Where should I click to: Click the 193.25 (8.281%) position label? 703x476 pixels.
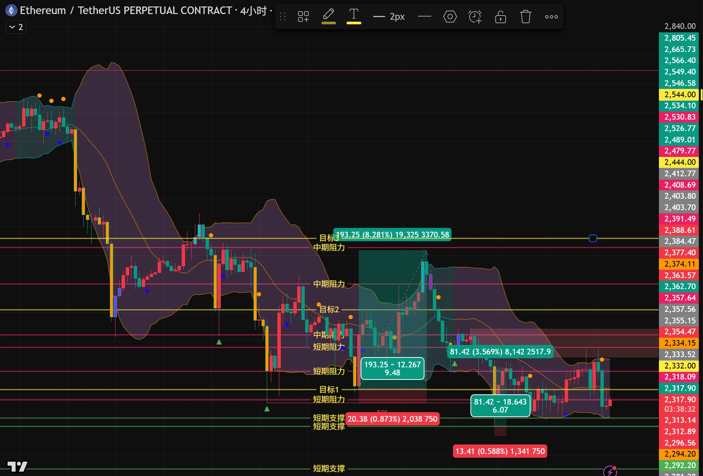click(392, 235)
